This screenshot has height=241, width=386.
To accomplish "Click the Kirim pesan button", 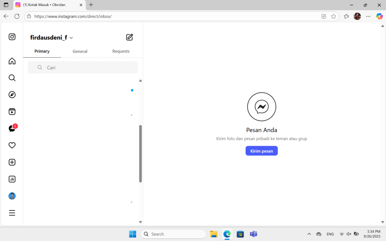I will pos(262,151).
